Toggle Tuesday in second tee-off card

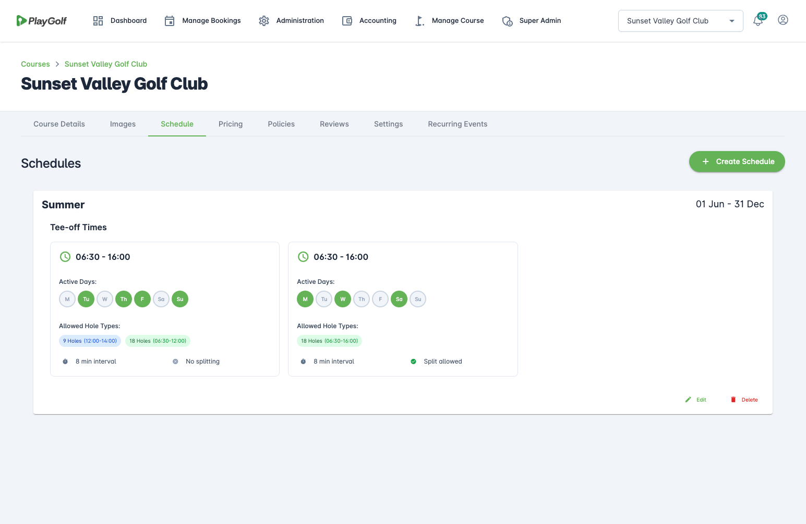tap(324, 299)
